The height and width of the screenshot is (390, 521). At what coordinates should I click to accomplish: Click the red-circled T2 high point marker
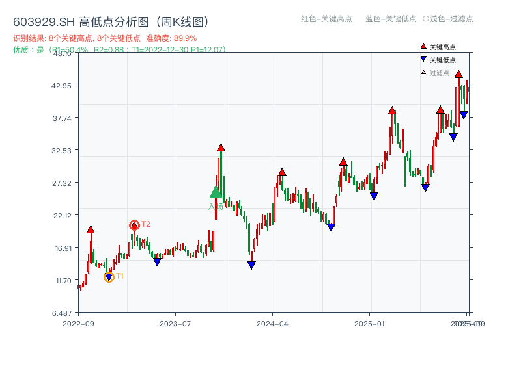click(134, 226)
